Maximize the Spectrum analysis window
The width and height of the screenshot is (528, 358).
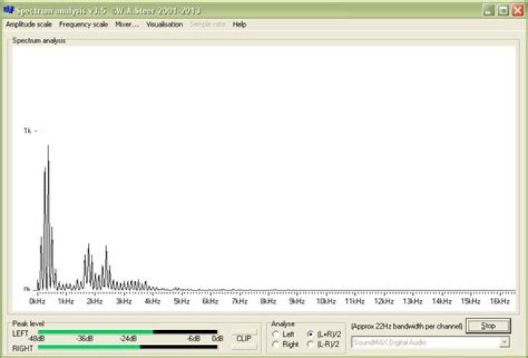click(503, 10)
